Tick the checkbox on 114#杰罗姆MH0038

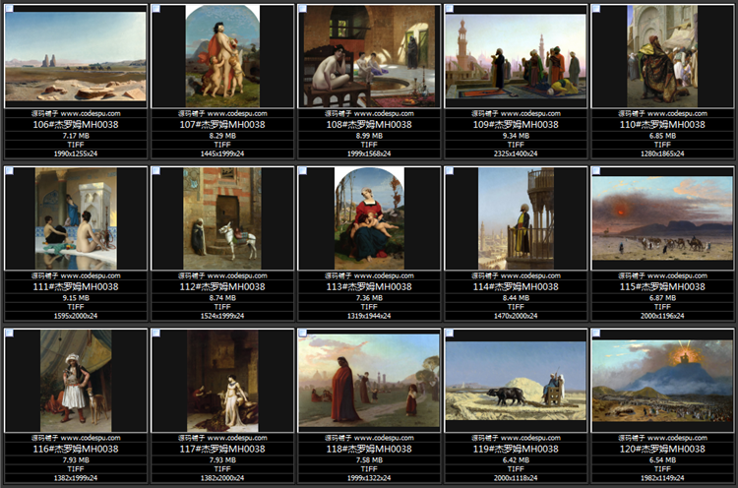coord(450,171)
